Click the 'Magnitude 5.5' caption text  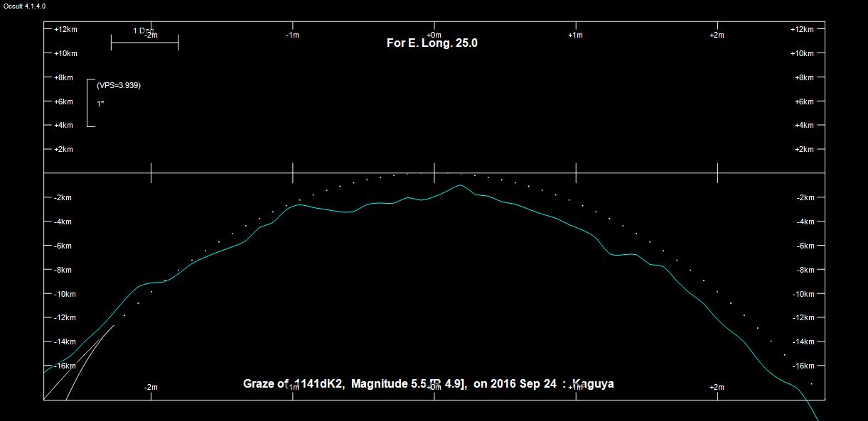388,384
